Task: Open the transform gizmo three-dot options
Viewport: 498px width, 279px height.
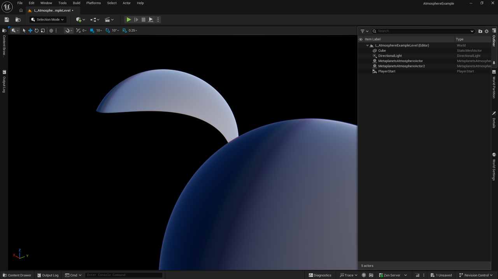Action: coord(56,30)
